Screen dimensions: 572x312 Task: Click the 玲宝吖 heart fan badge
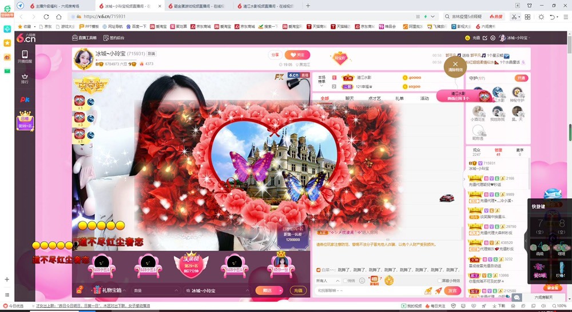pos(340,58)
